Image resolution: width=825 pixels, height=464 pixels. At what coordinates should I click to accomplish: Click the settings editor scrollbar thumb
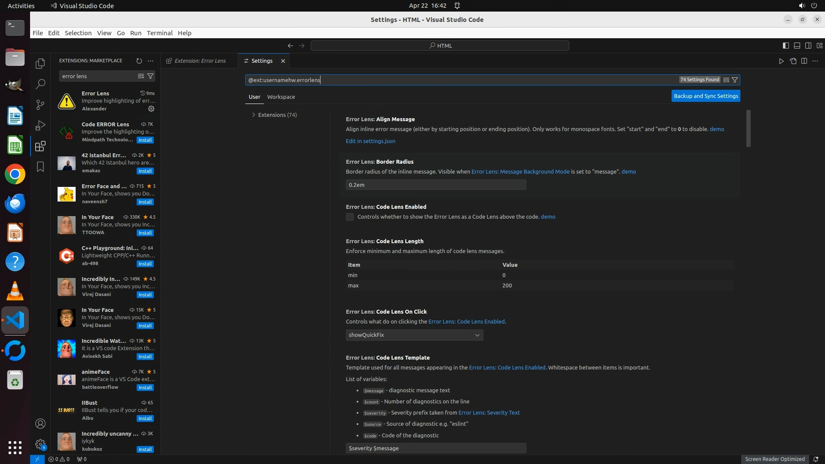749,129
